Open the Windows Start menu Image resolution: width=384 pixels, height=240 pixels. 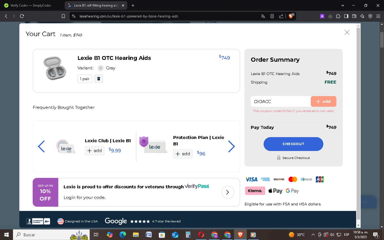click(6, 235)
